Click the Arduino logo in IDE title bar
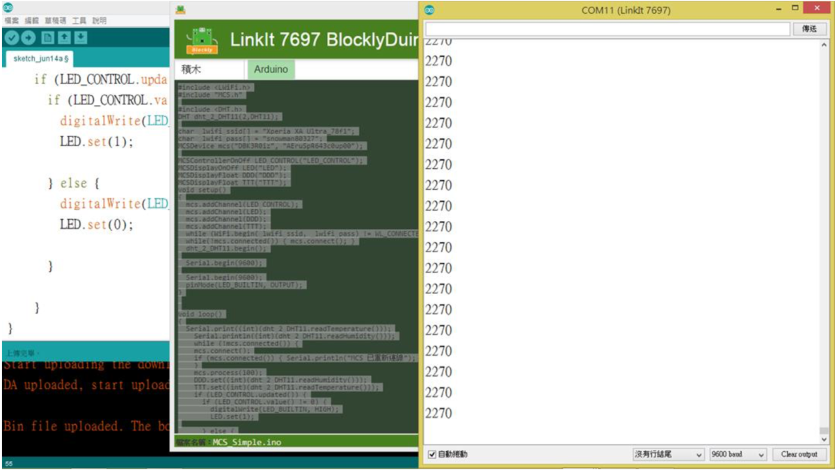This screenshot has height=470, width=835. pyautogui.click(x=8, y=8)
